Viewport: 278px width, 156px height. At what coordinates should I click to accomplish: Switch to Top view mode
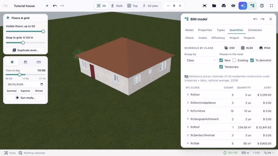[x=132, y=6]
